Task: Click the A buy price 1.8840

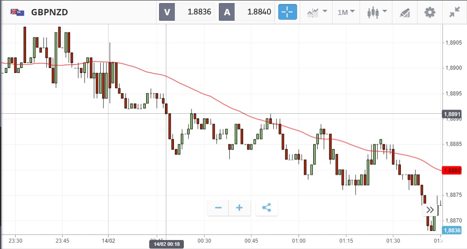Action: [247, 12]
